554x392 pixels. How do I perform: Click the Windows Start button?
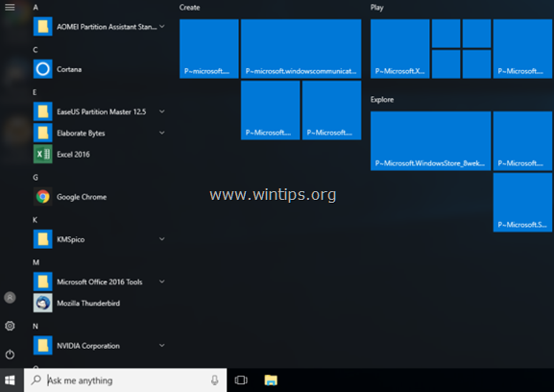click(x=10, y=380)
